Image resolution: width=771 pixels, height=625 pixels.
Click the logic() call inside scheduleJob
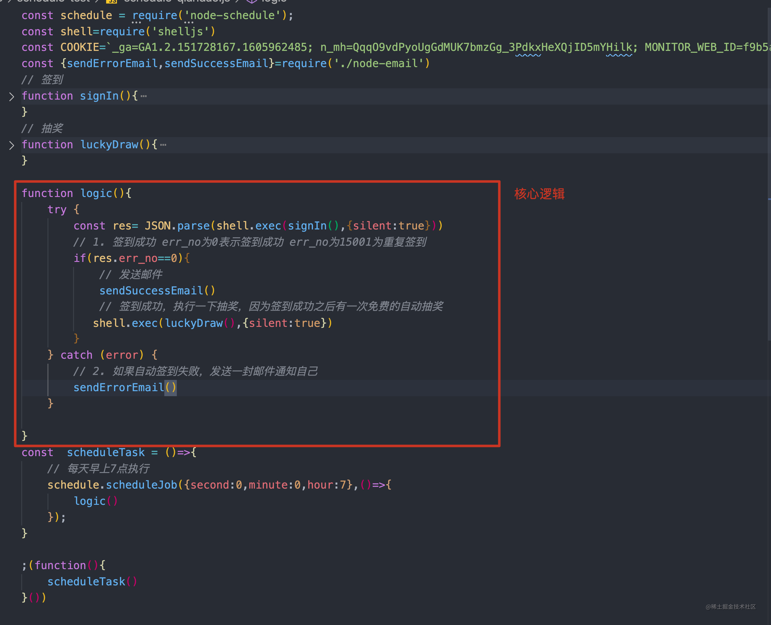pyautogui.click(x=96, y=501)
